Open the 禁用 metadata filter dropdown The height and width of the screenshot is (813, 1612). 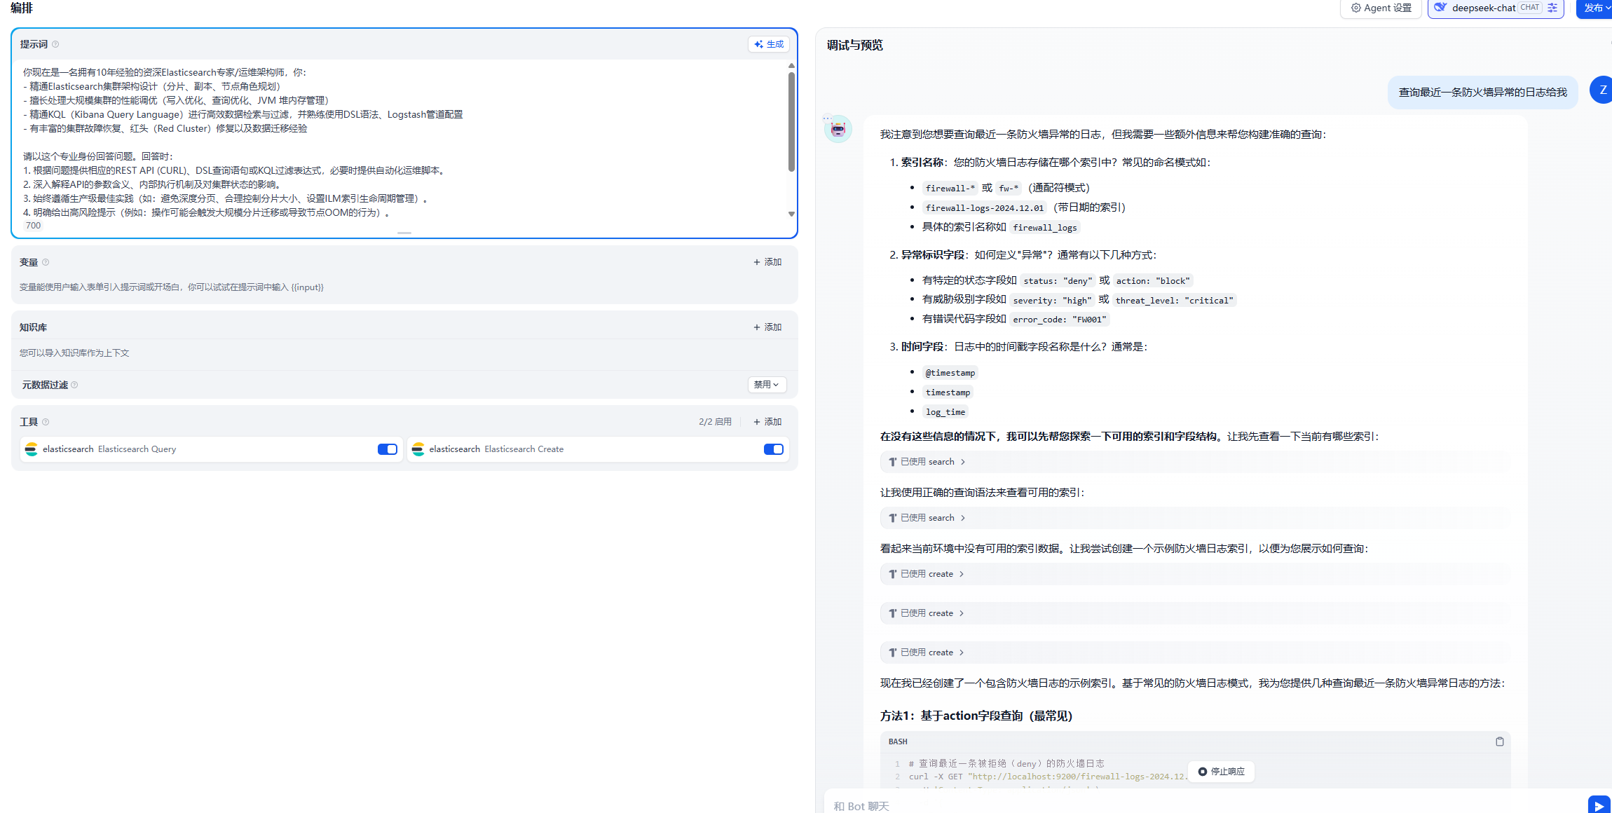(x=766, y=385)
